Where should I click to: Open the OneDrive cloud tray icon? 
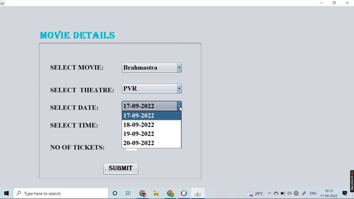pos(276,193)
